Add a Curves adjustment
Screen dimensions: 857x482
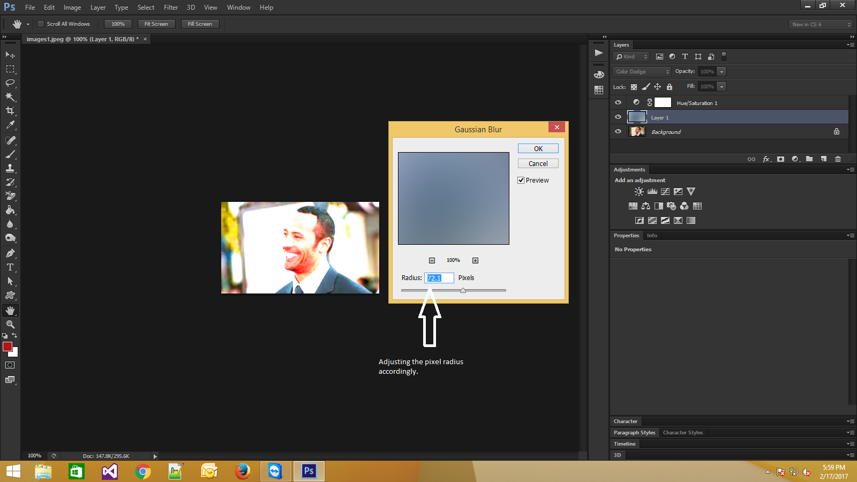point(665,191)
